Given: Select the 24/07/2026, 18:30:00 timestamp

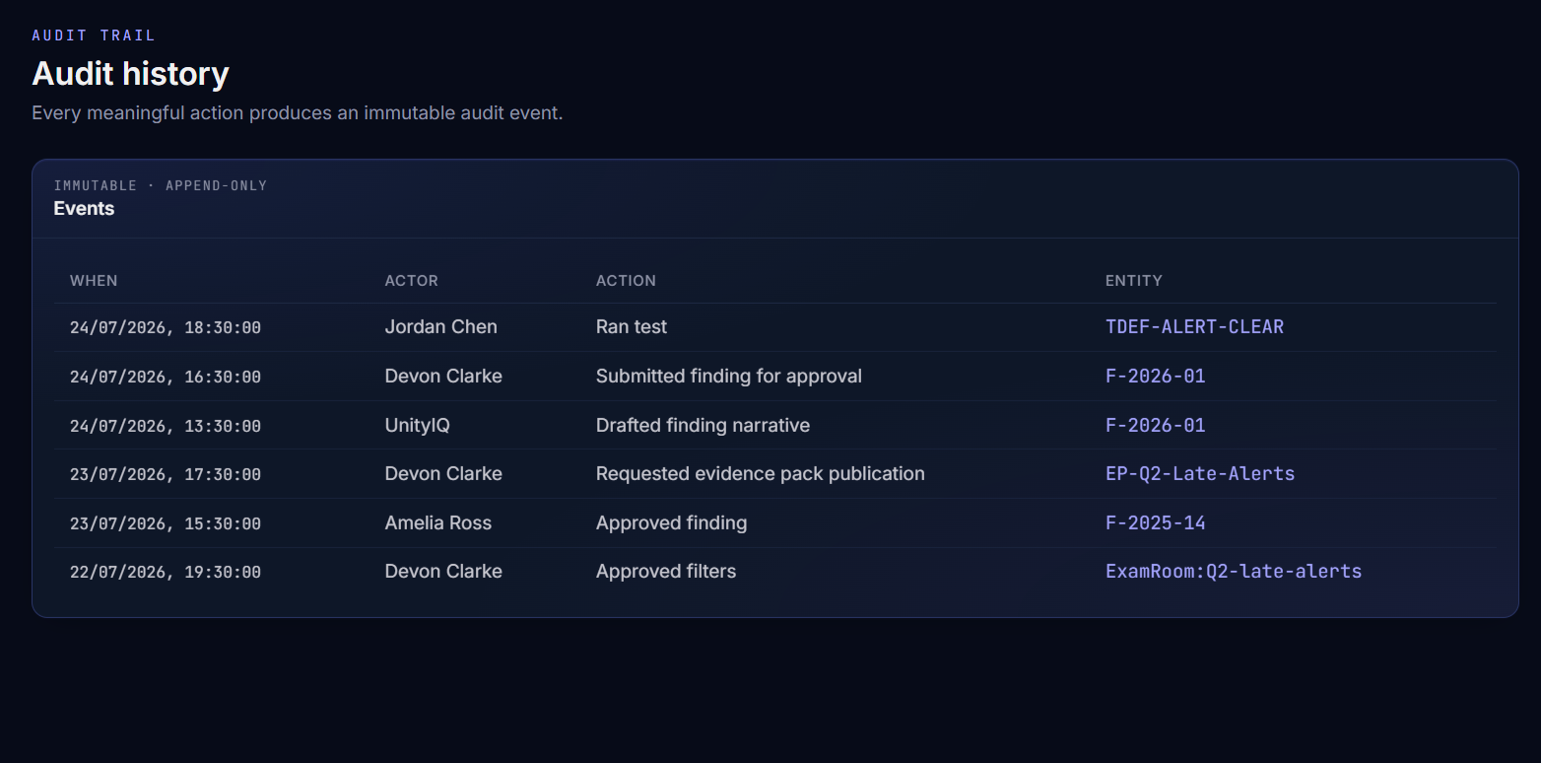Looking at the screenshot, I should pos(166,328).
